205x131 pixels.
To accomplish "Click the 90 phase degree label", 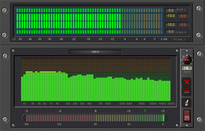I will [x=95, y=124].
